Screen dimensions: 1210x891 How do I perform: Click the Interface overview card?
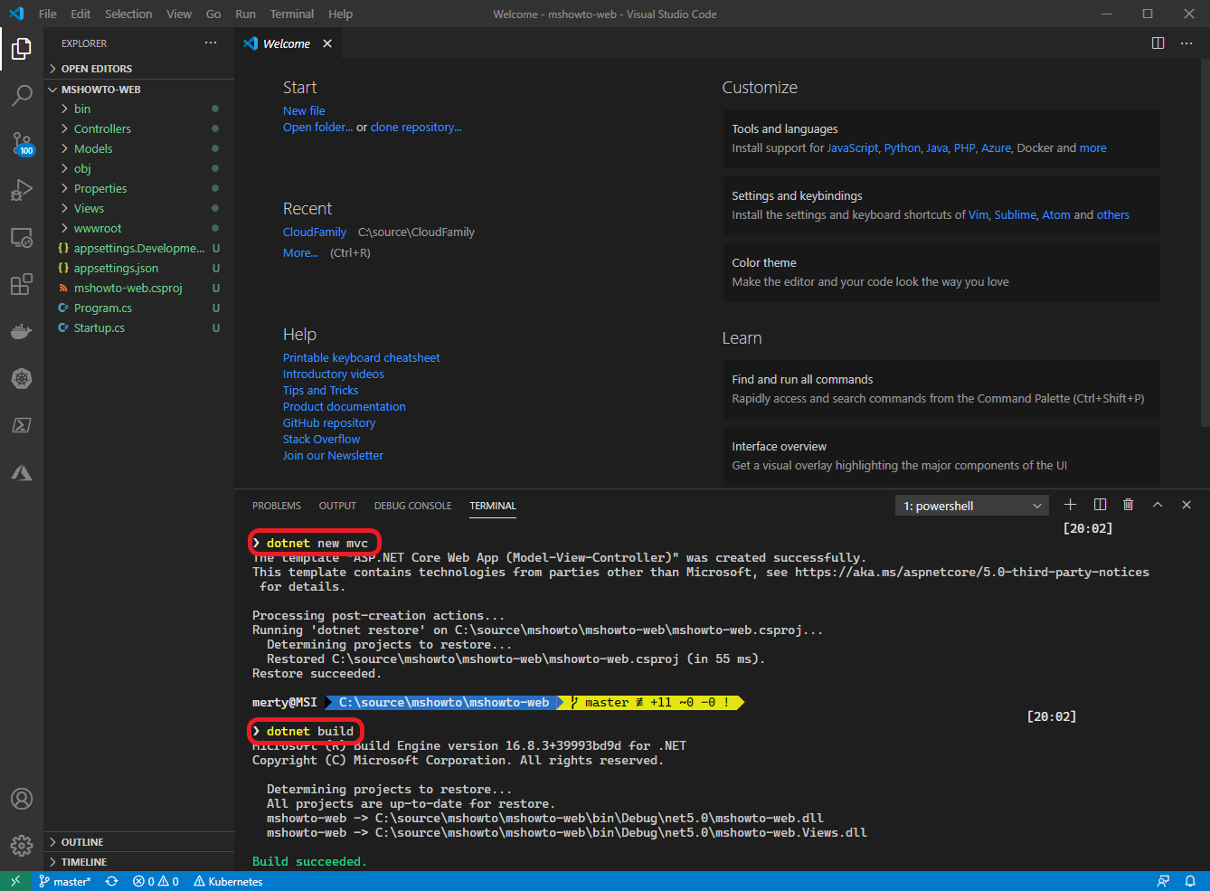point(941,456)
